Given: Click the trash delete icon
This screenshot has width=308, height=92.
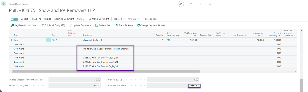Looking at the screenshot, I should pyautogui.click(x=210, y=4).
